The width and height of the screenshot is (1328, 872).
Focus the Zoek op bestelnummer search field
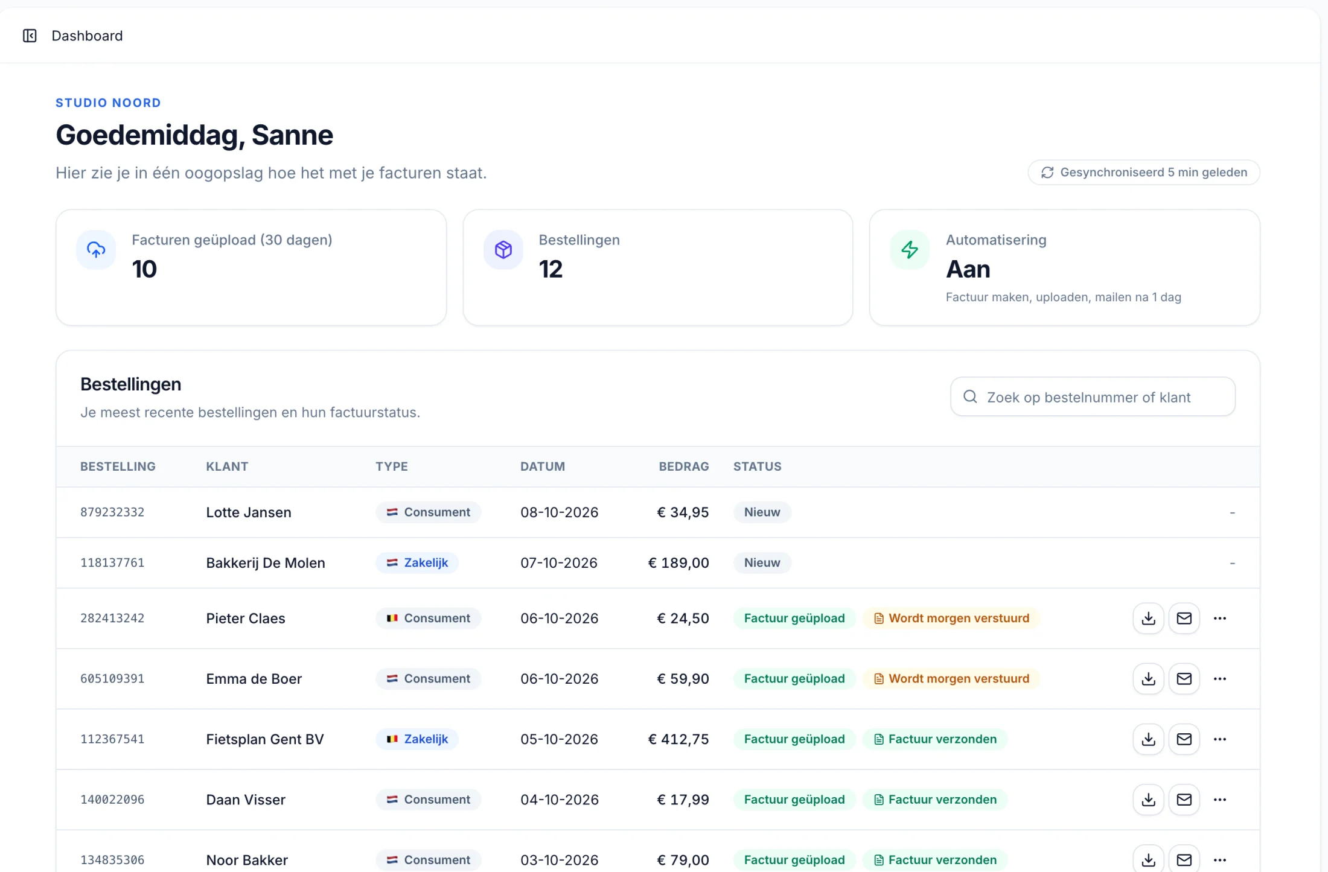click(x=1093, y=396)
